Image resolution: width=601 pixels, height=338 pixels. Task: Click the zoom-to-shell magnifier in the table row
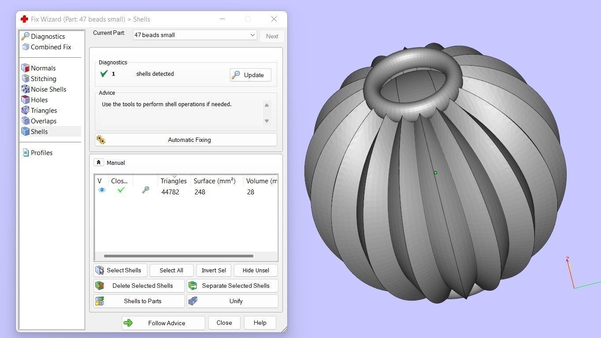click(x=145, y=190)
